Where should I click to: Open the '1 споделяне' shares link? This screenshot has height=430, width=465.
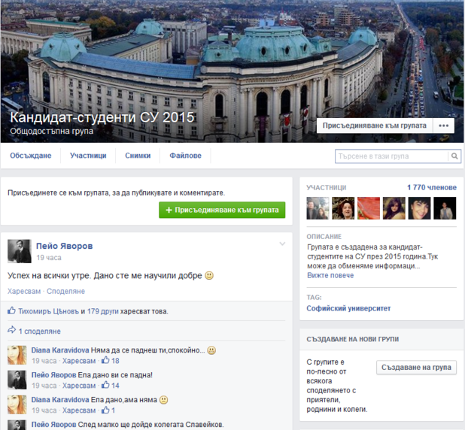click(x=40, y=331)
